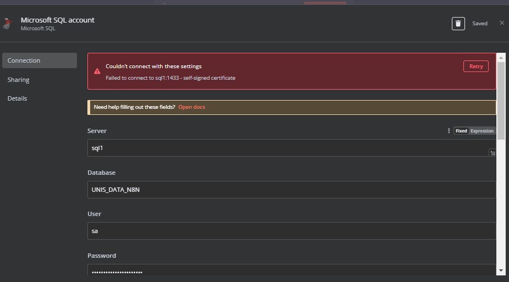Click the scrollbar down arrow

(501, 270)
